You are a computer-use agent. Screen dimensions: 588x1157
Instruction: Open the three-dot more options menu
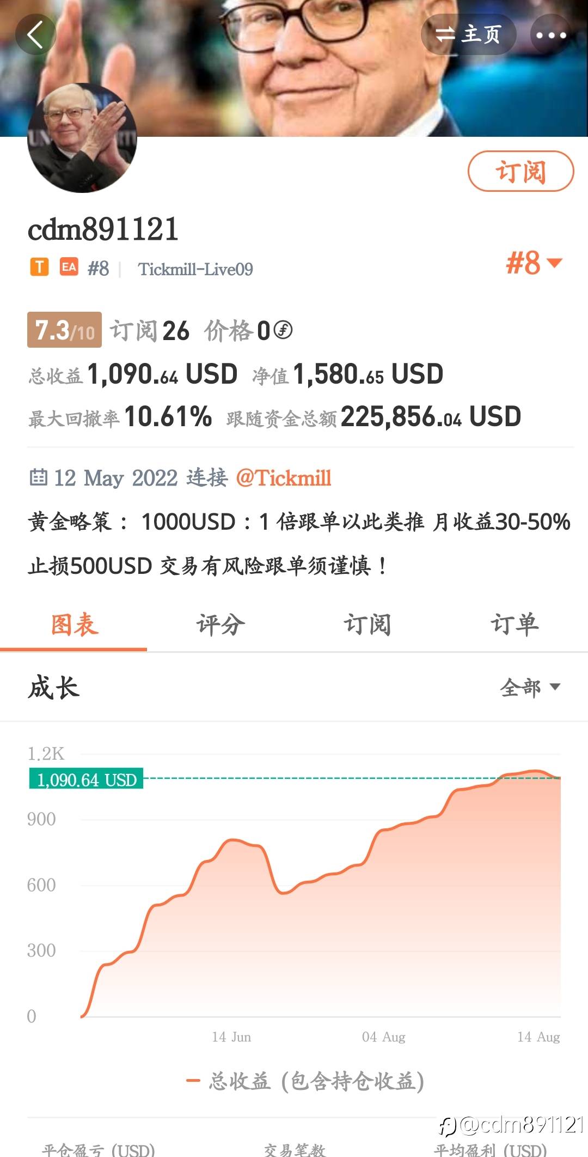pos(550,35)
